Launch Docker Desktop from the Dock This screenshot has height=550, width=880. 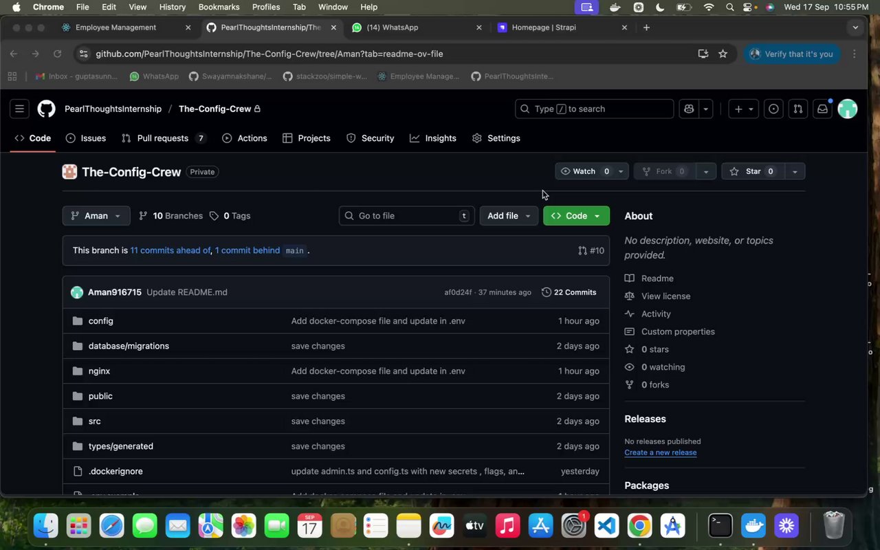[754, 527]
